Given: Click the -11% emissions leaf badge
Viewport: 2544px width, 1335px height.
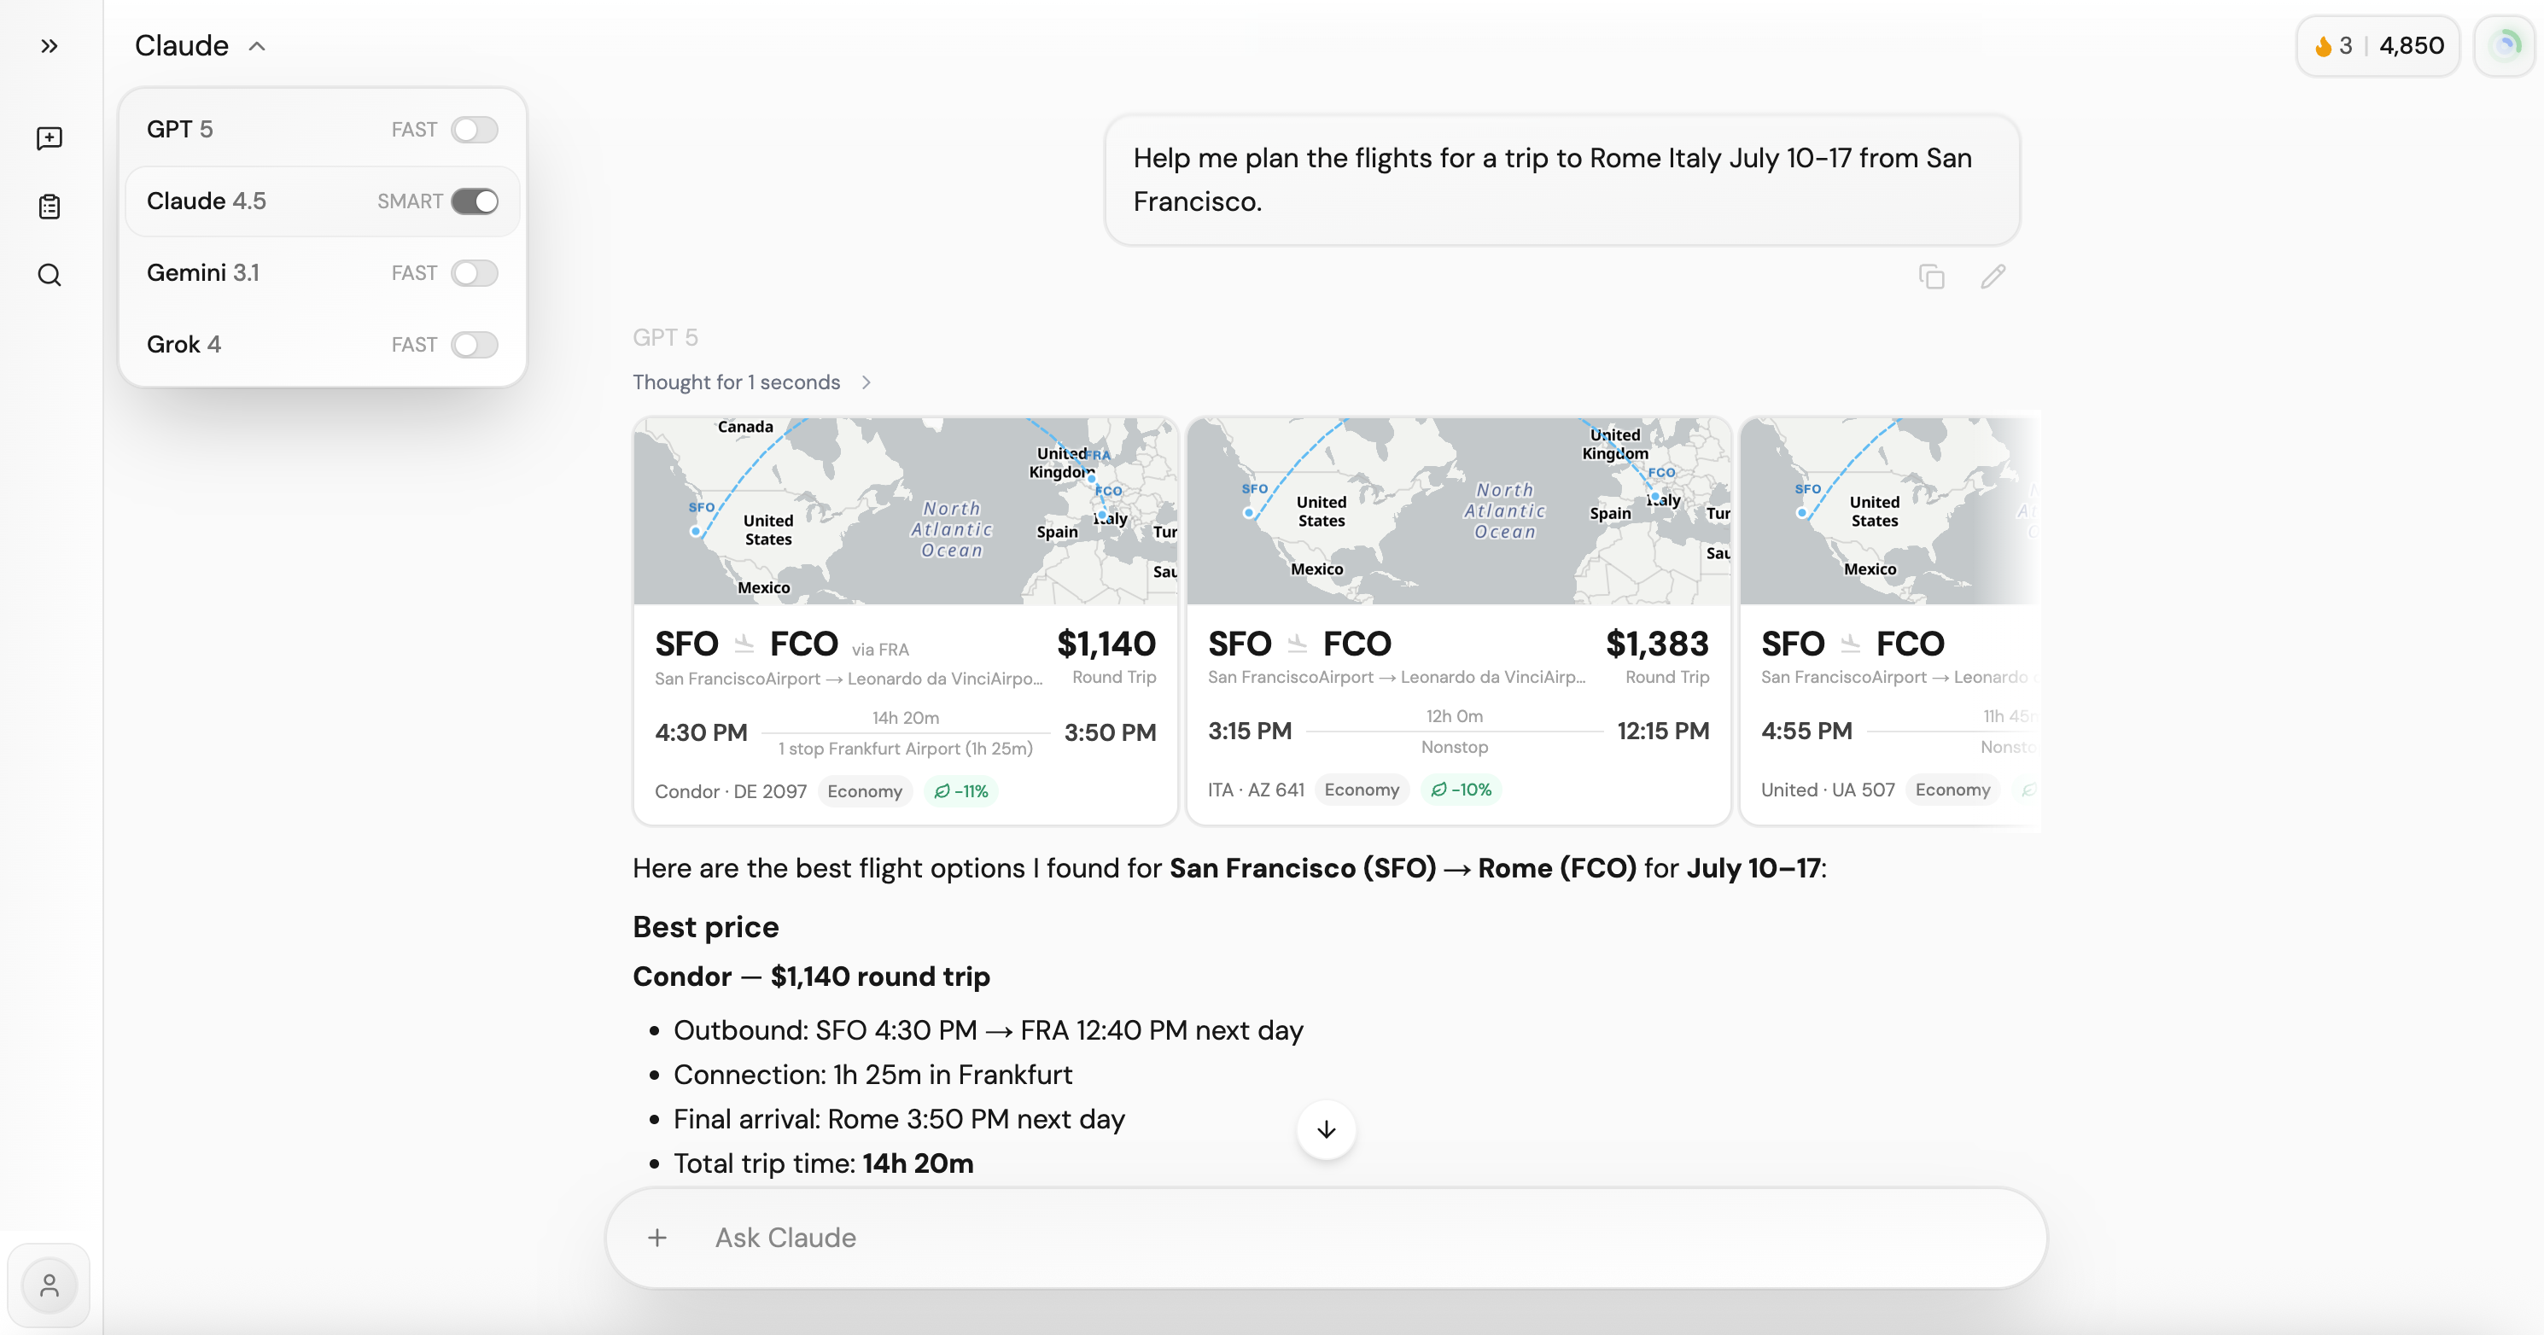Looking at the screenshot, I should 961,792.
